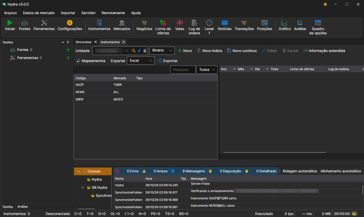Image resolution: width=364 pixels, height=217 pixels.
Task: Open the Velas candles pane
Action: (180, 25)
